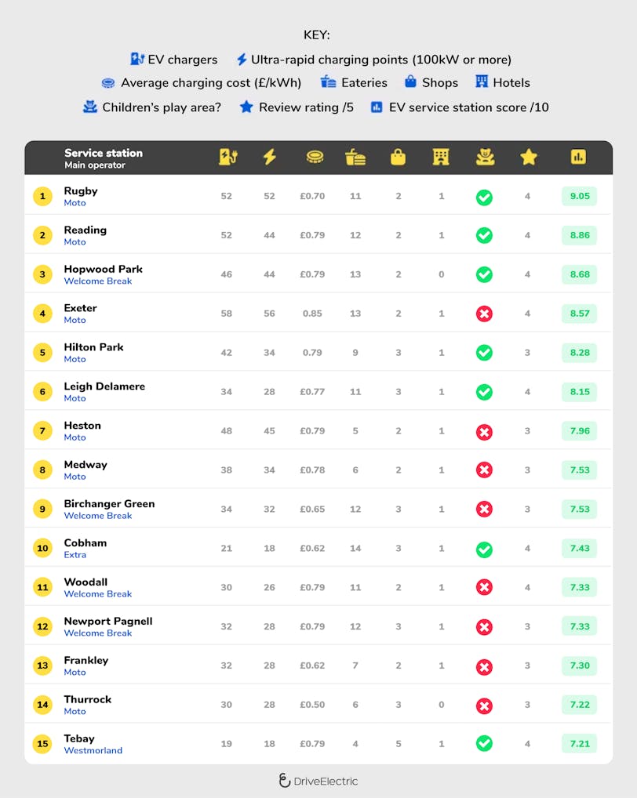Viewport: 637px width, 798px height.
Task: Click Cobham's green play area checkmark
Action: (x=485, y=550)
